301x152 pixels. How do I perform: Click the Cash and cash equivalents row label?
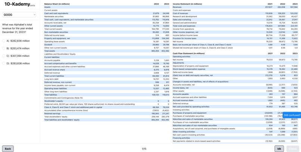(56, 13)
